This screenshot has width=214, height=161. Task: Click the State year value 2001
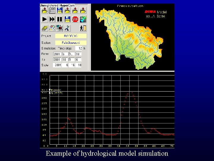pyautogui.click(x=57, y=65)
